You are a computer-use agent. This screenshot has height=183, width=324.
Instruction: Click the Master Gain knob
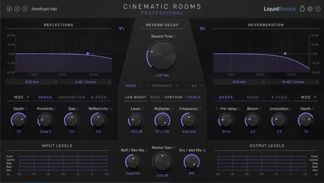[x=162, y=162]
